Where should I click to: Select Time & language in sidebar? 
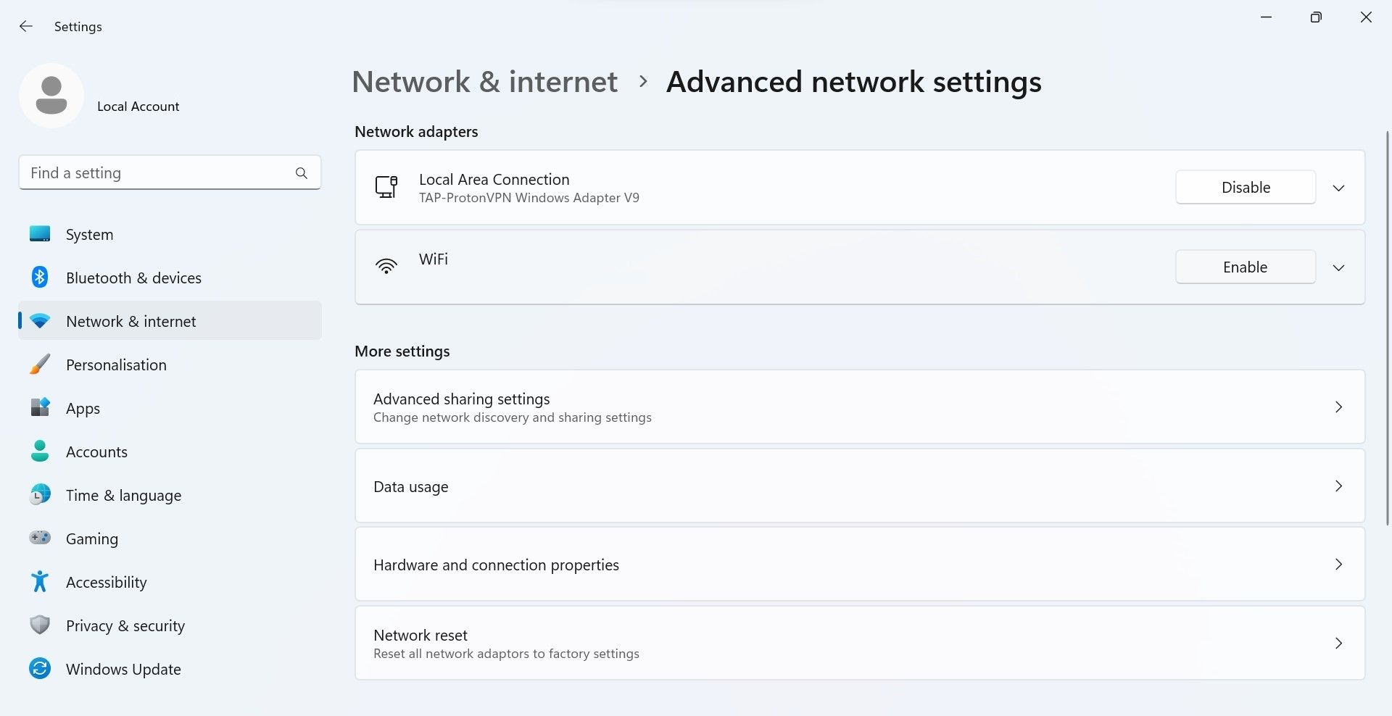point(123,496)
